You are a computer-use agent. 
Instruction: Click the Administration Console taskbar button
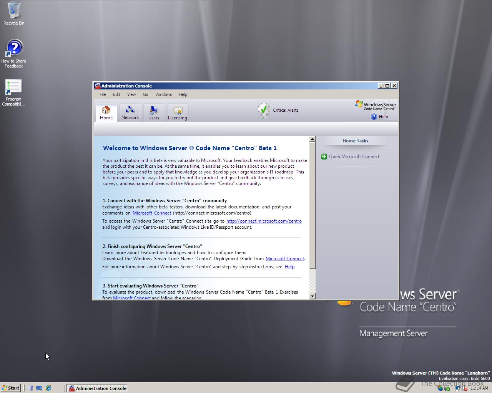(97, 388)
